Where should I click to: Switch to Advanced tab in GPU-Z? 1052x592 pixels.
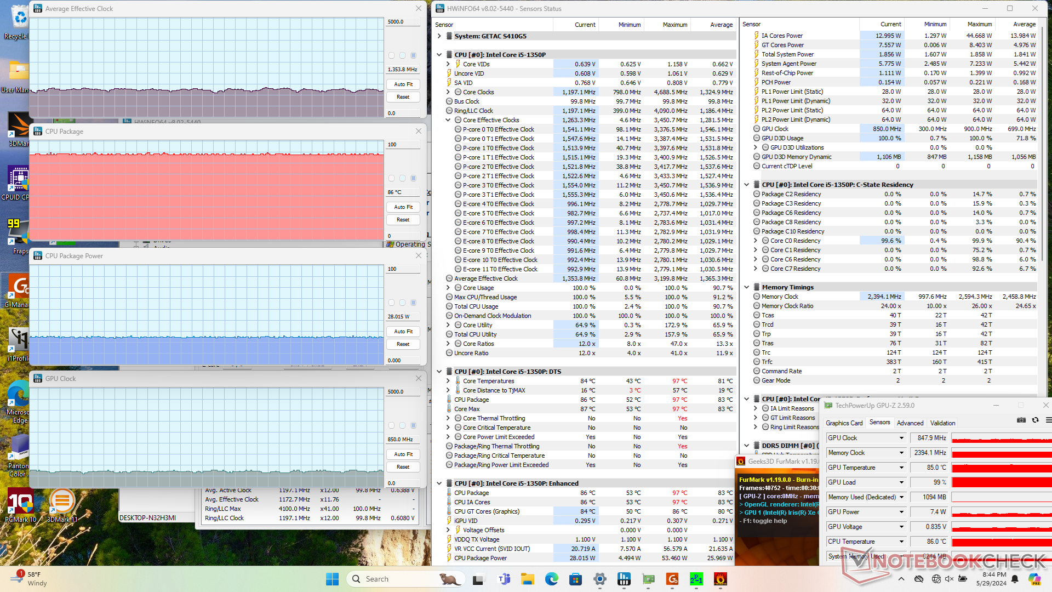click(910, 423)
